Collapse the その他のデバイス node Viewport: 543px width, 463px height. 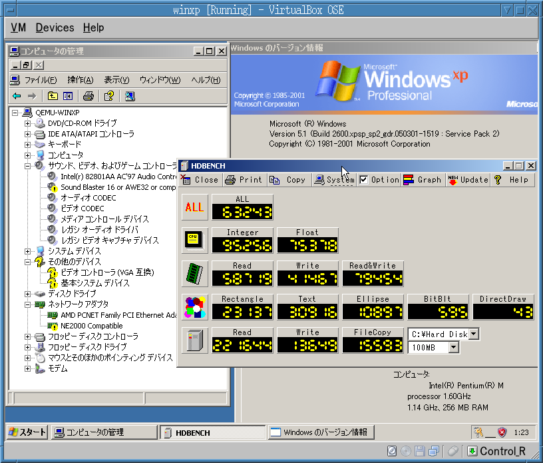coord(27,262)
